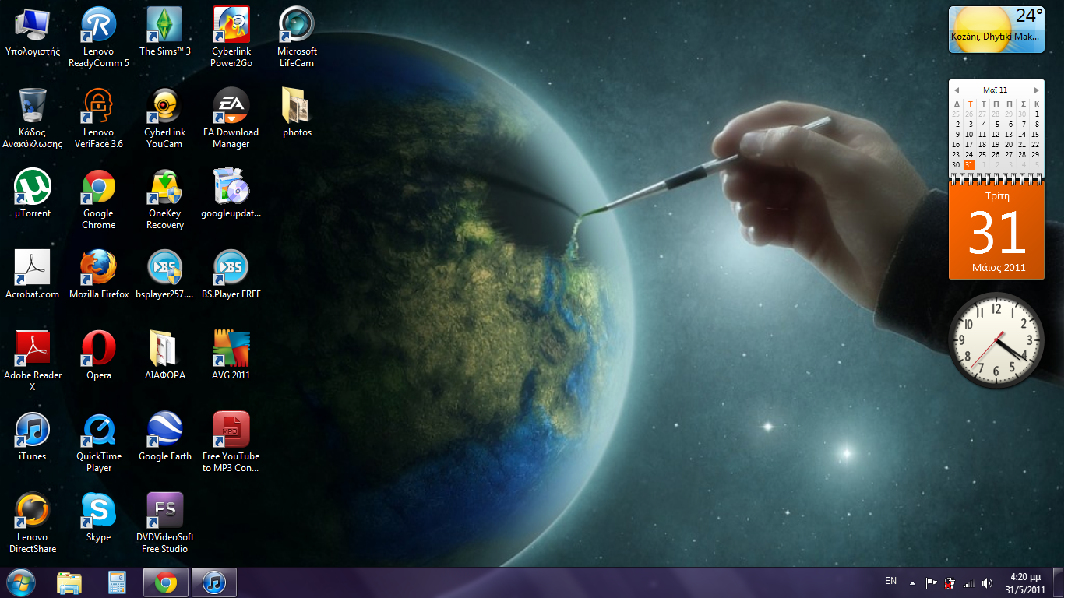
Task: Click the power battery tray icon
Action: [x=950, y=582]
